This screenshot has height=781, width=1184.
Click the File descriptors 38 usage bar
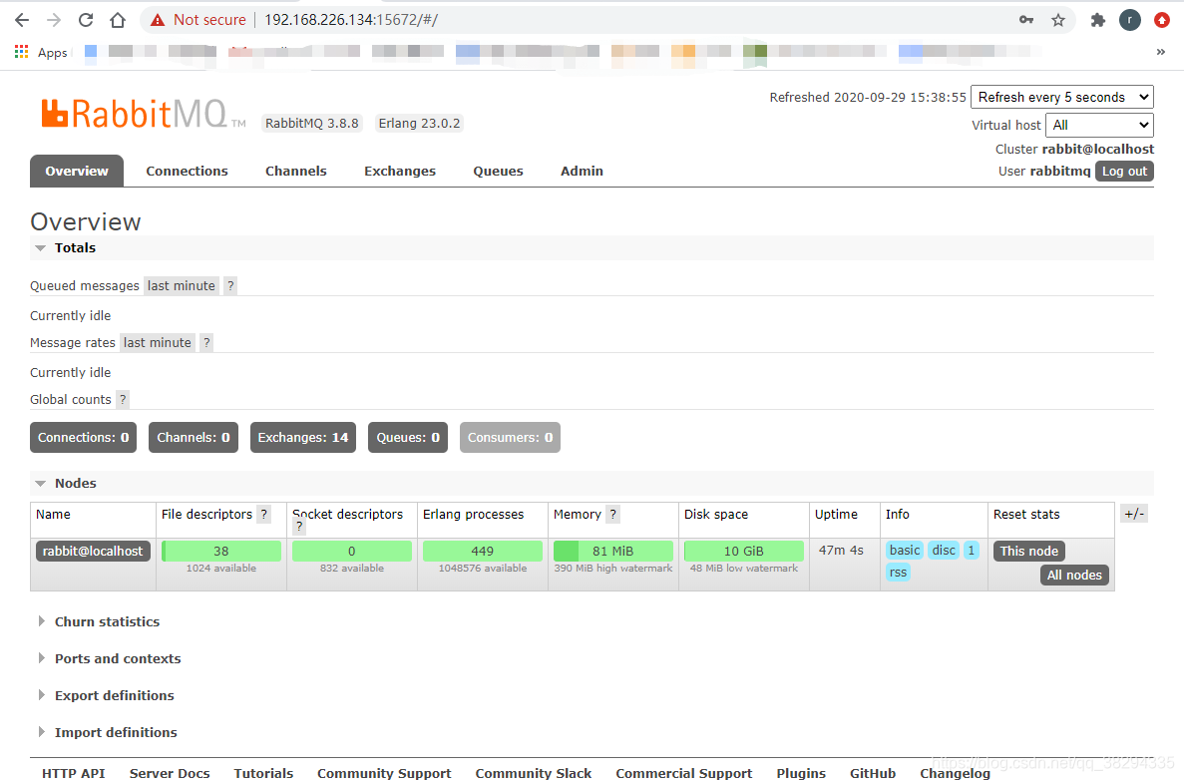(x=221, y=551)
